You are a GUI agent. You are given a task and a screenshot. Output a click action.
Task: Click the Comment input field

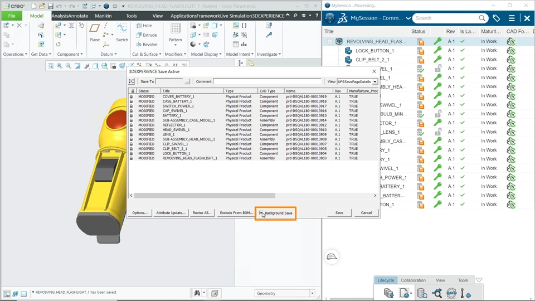pos(267,81)
